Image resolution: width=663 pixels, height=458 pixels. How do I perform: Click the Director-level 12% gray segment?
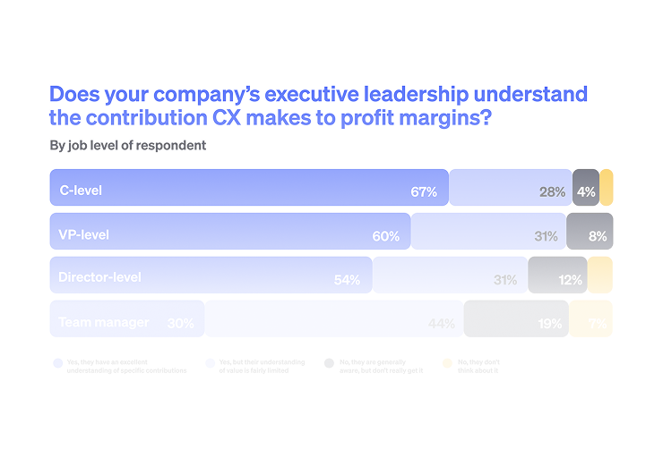(x=557, y=276)
